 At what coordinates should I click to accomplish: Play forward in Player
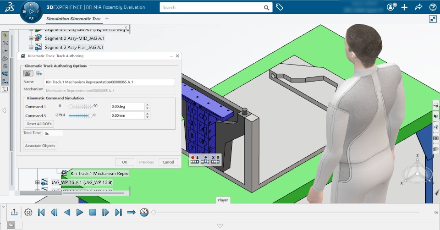(x=80, y=212)
